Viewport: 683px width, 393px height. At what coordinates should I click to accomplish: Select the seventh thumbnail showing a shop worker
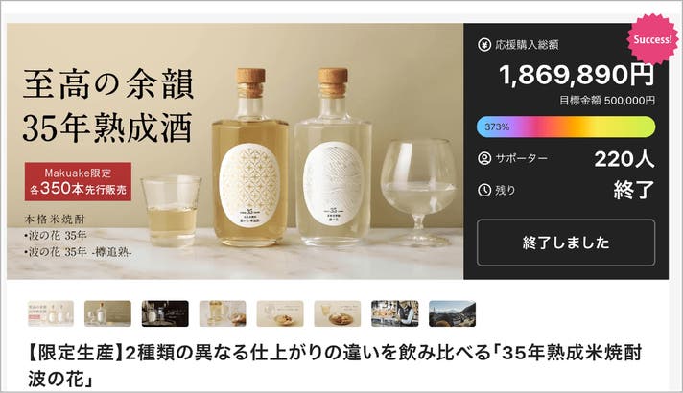click(395, 313)
